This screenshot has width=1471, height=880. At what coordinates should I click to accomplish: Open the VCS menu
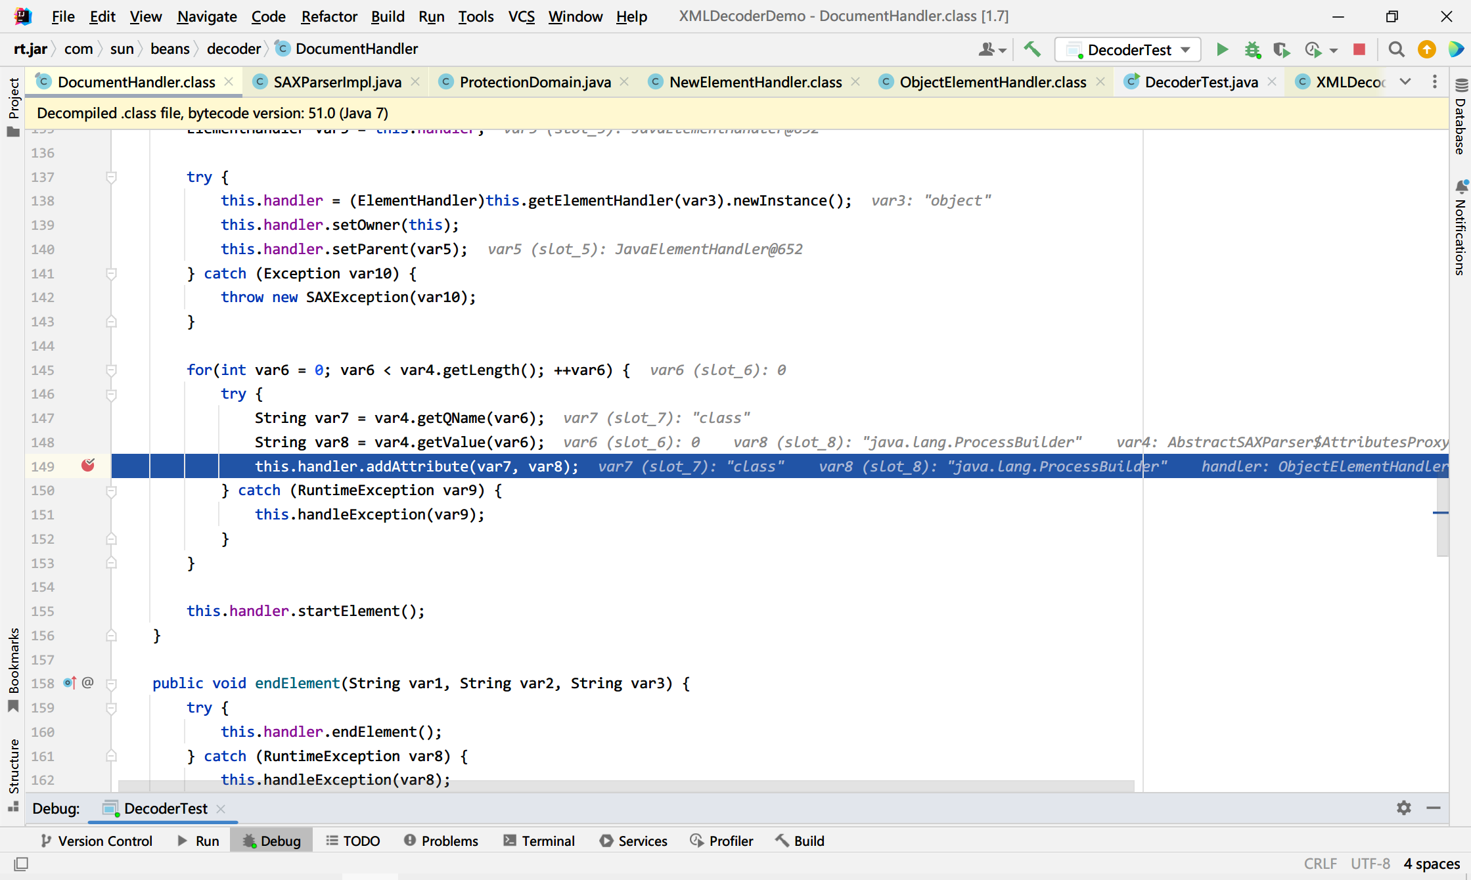[522, 16]
